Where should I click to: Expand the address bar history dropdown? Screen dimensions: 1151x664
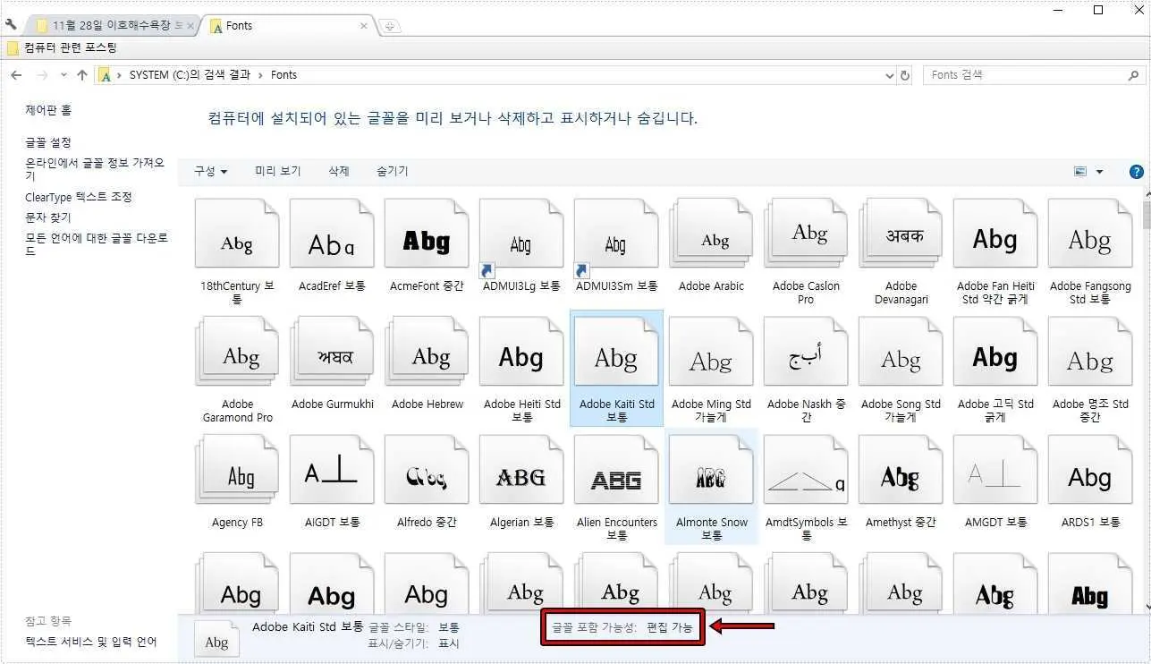click(889, 75)
